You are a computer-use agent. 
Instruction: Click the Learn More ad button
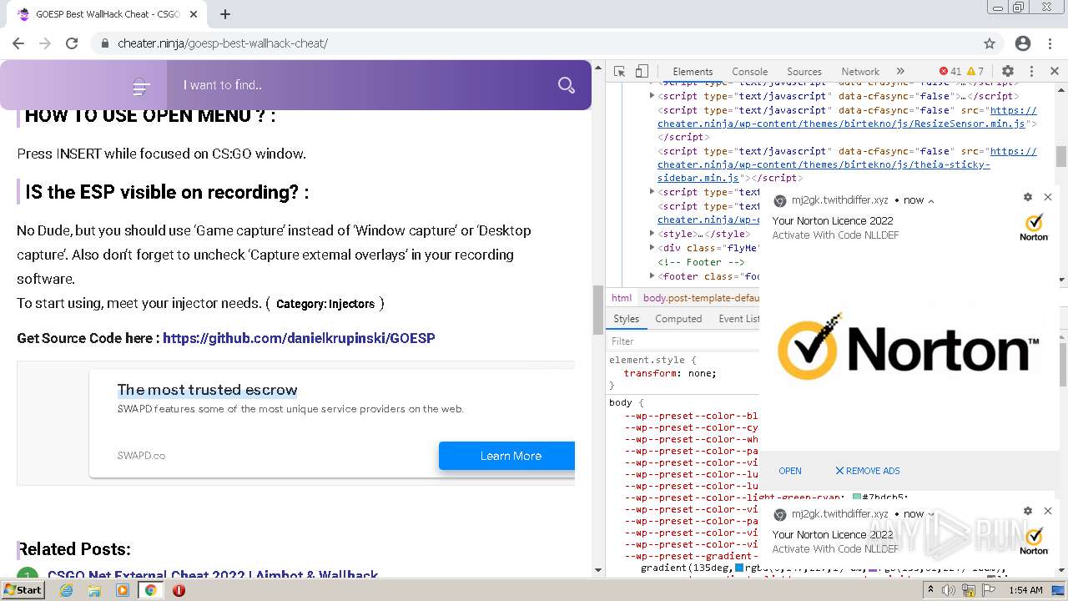point(507,456)
